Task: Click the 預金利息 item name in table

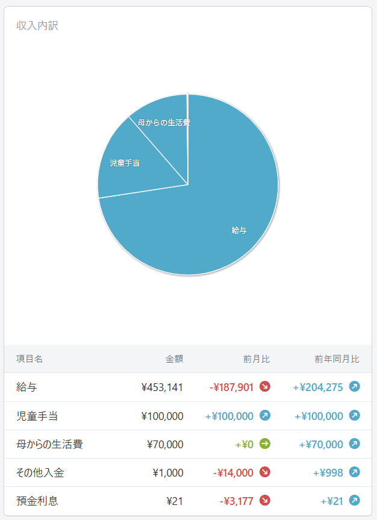Action: (x=37, y=501)
